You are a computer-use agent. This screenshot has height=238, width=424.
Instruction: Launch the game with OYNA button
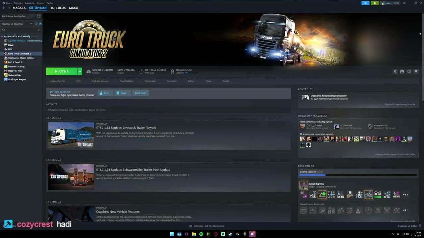62,71
